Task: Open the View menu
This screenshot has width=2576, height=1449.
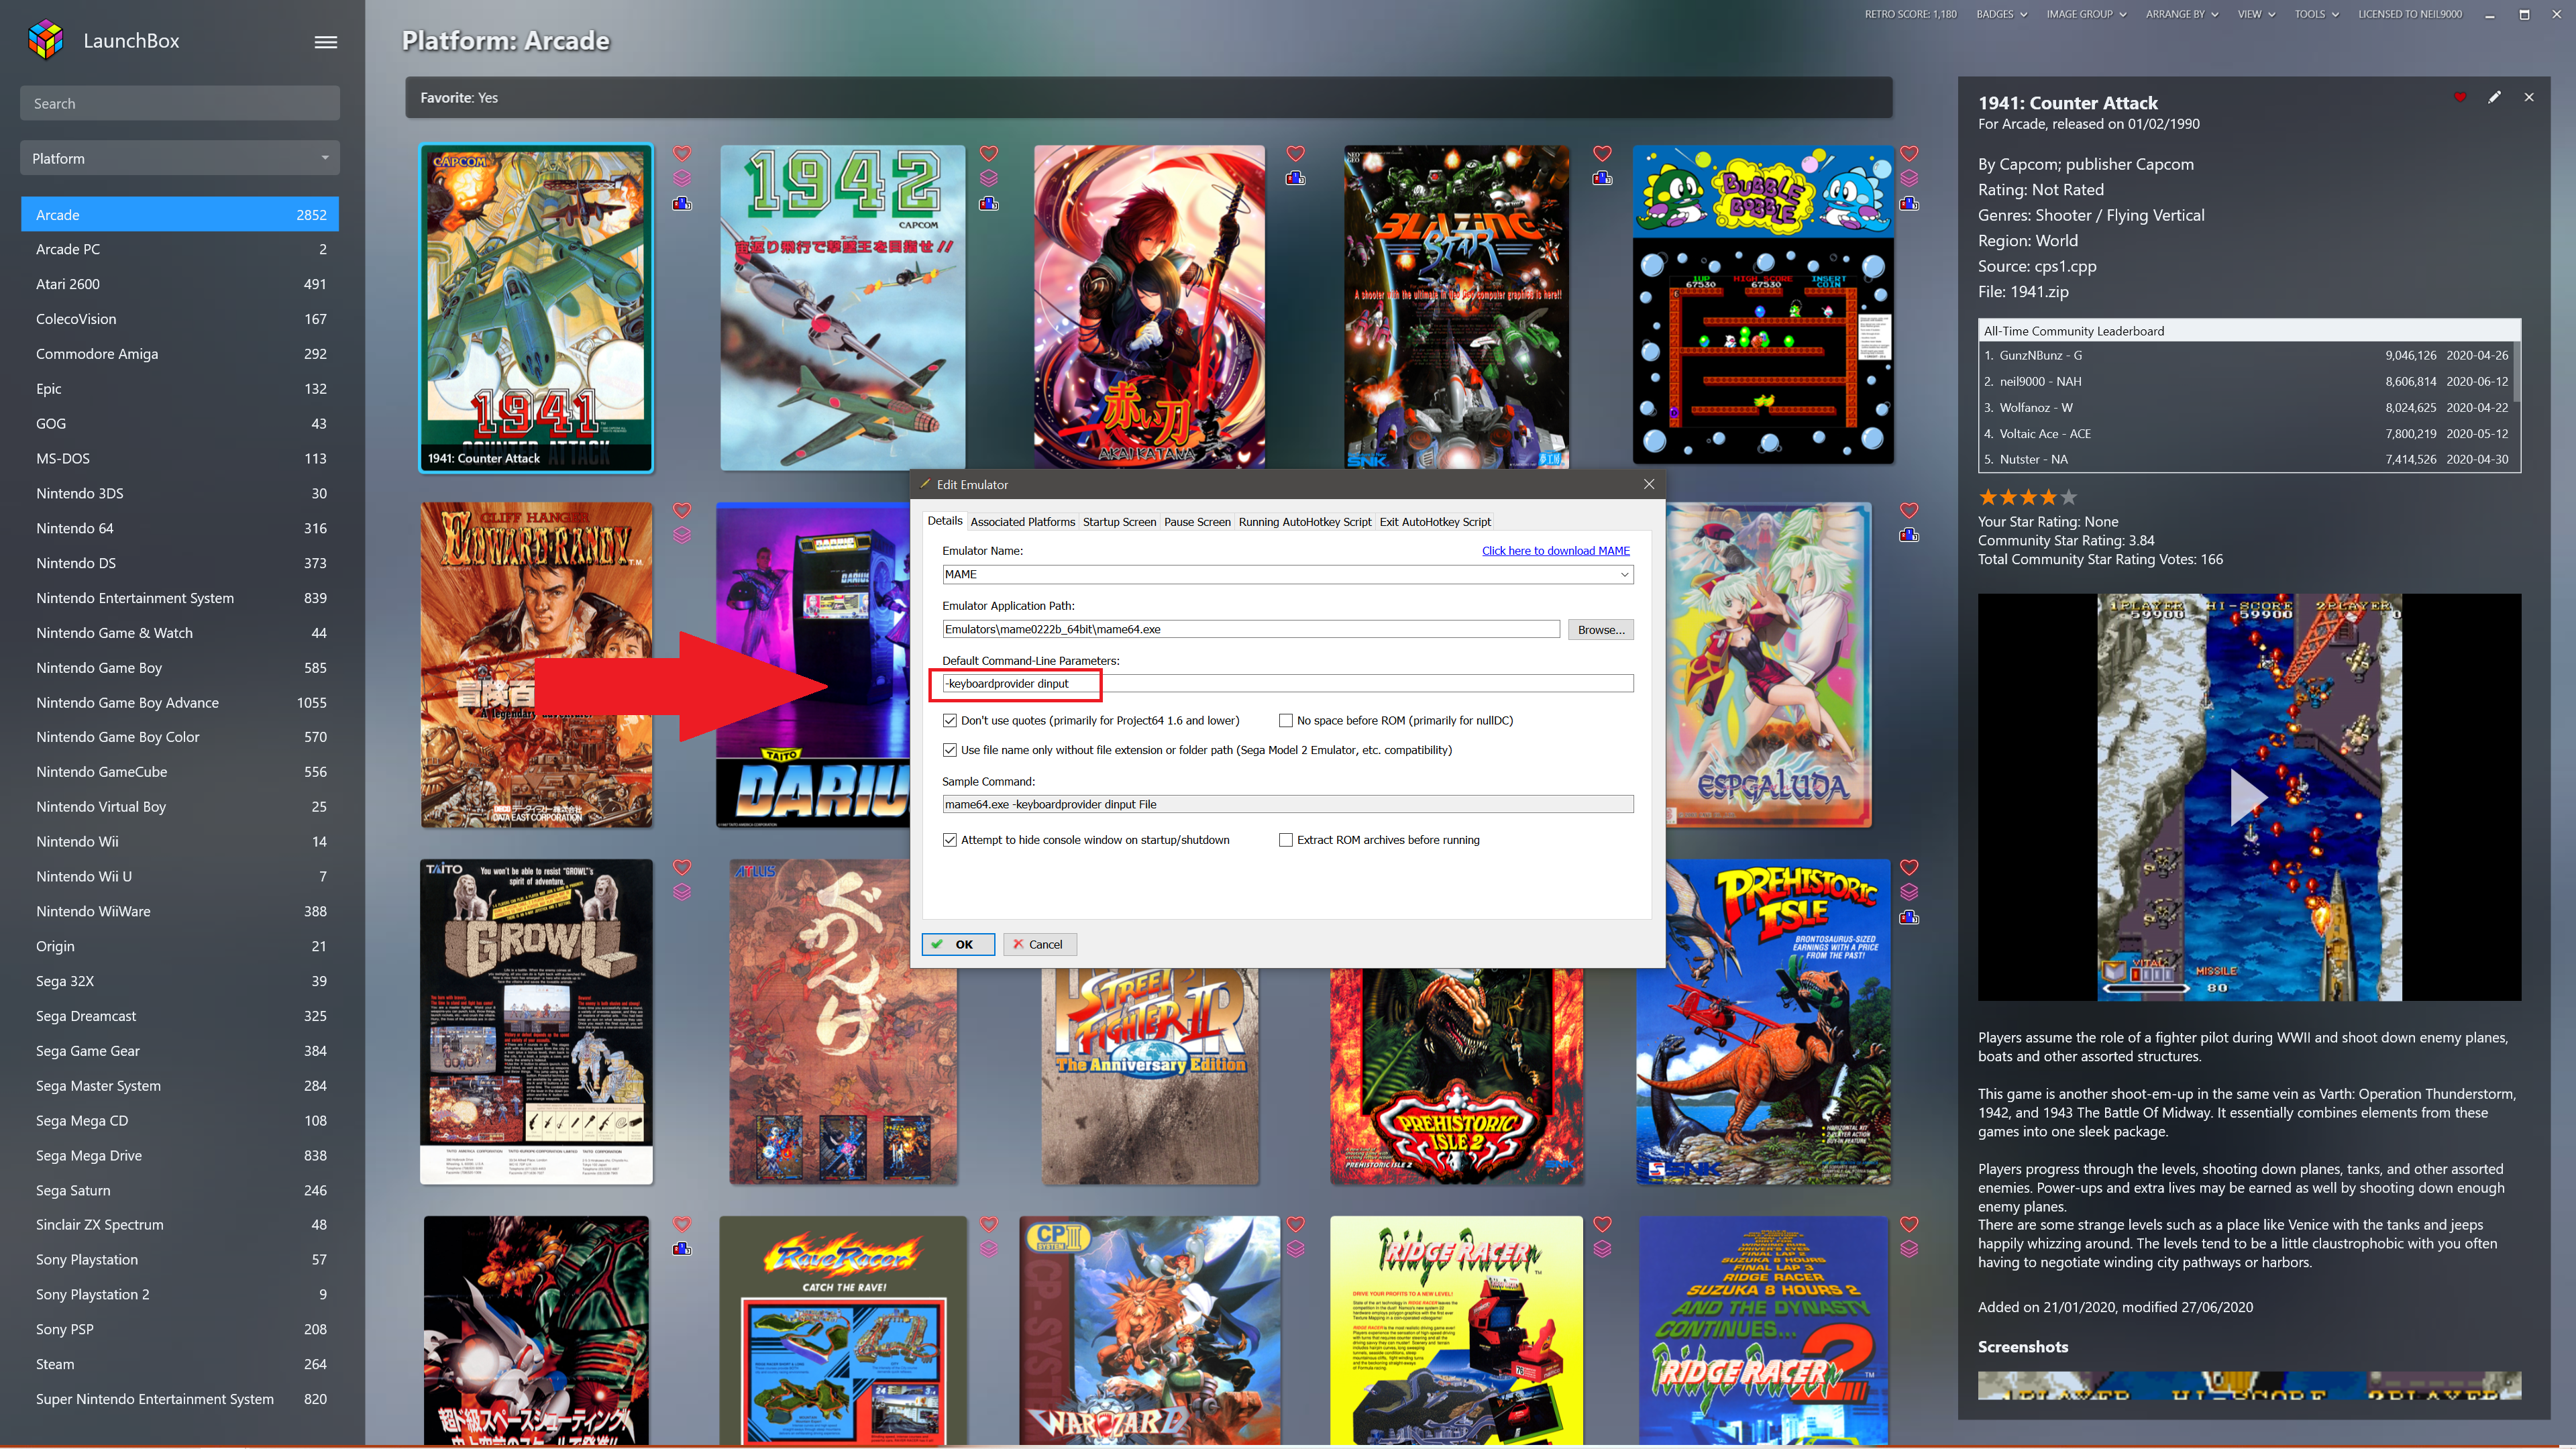Action: (x=2256, y=14)
